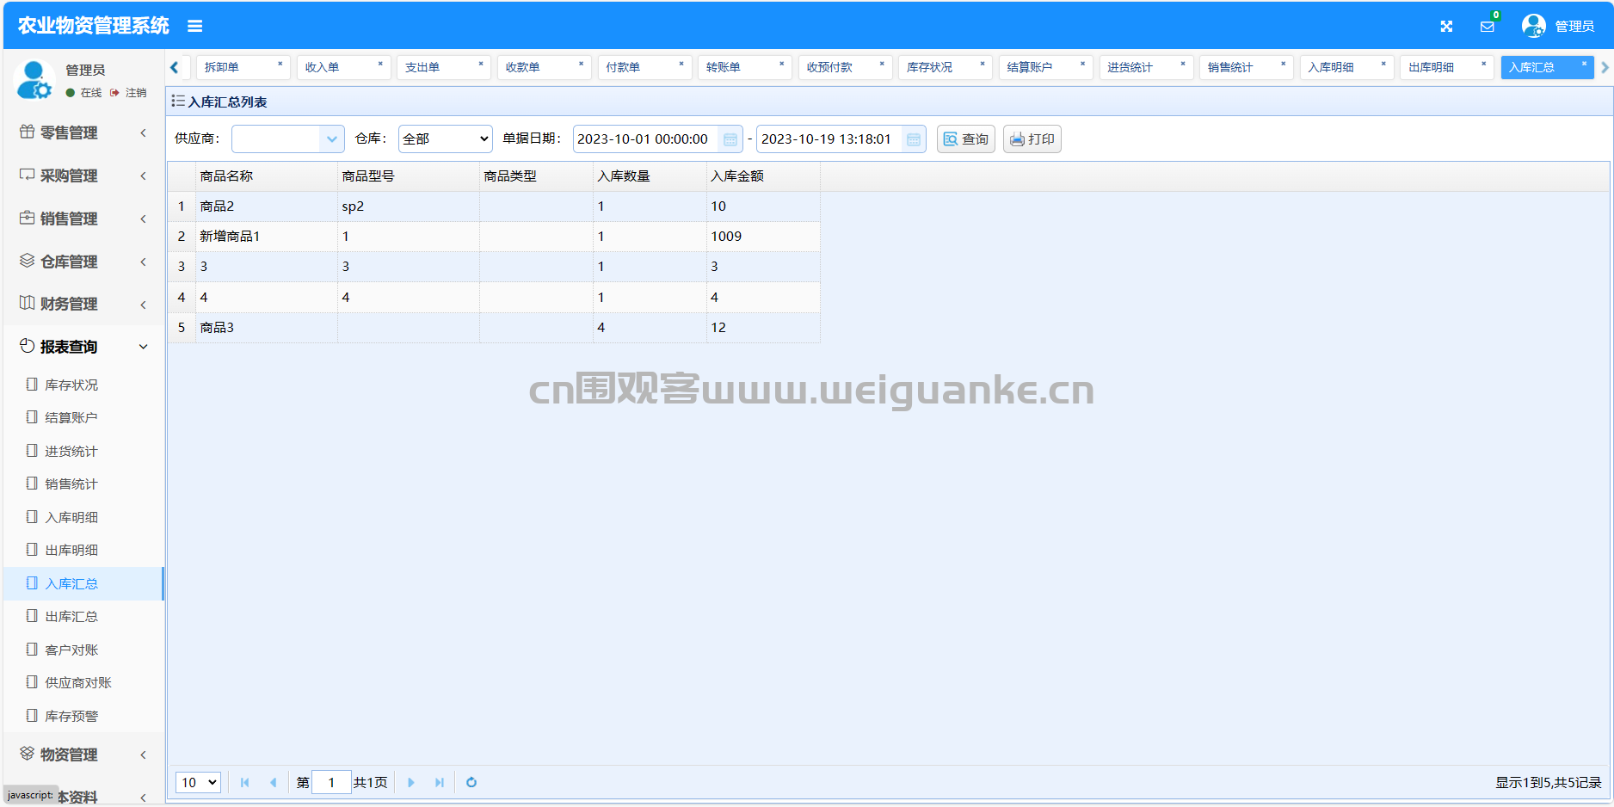Open the mail notifications icon
The height and width of the screenshot is (807, 1614).
(1487, 27)
